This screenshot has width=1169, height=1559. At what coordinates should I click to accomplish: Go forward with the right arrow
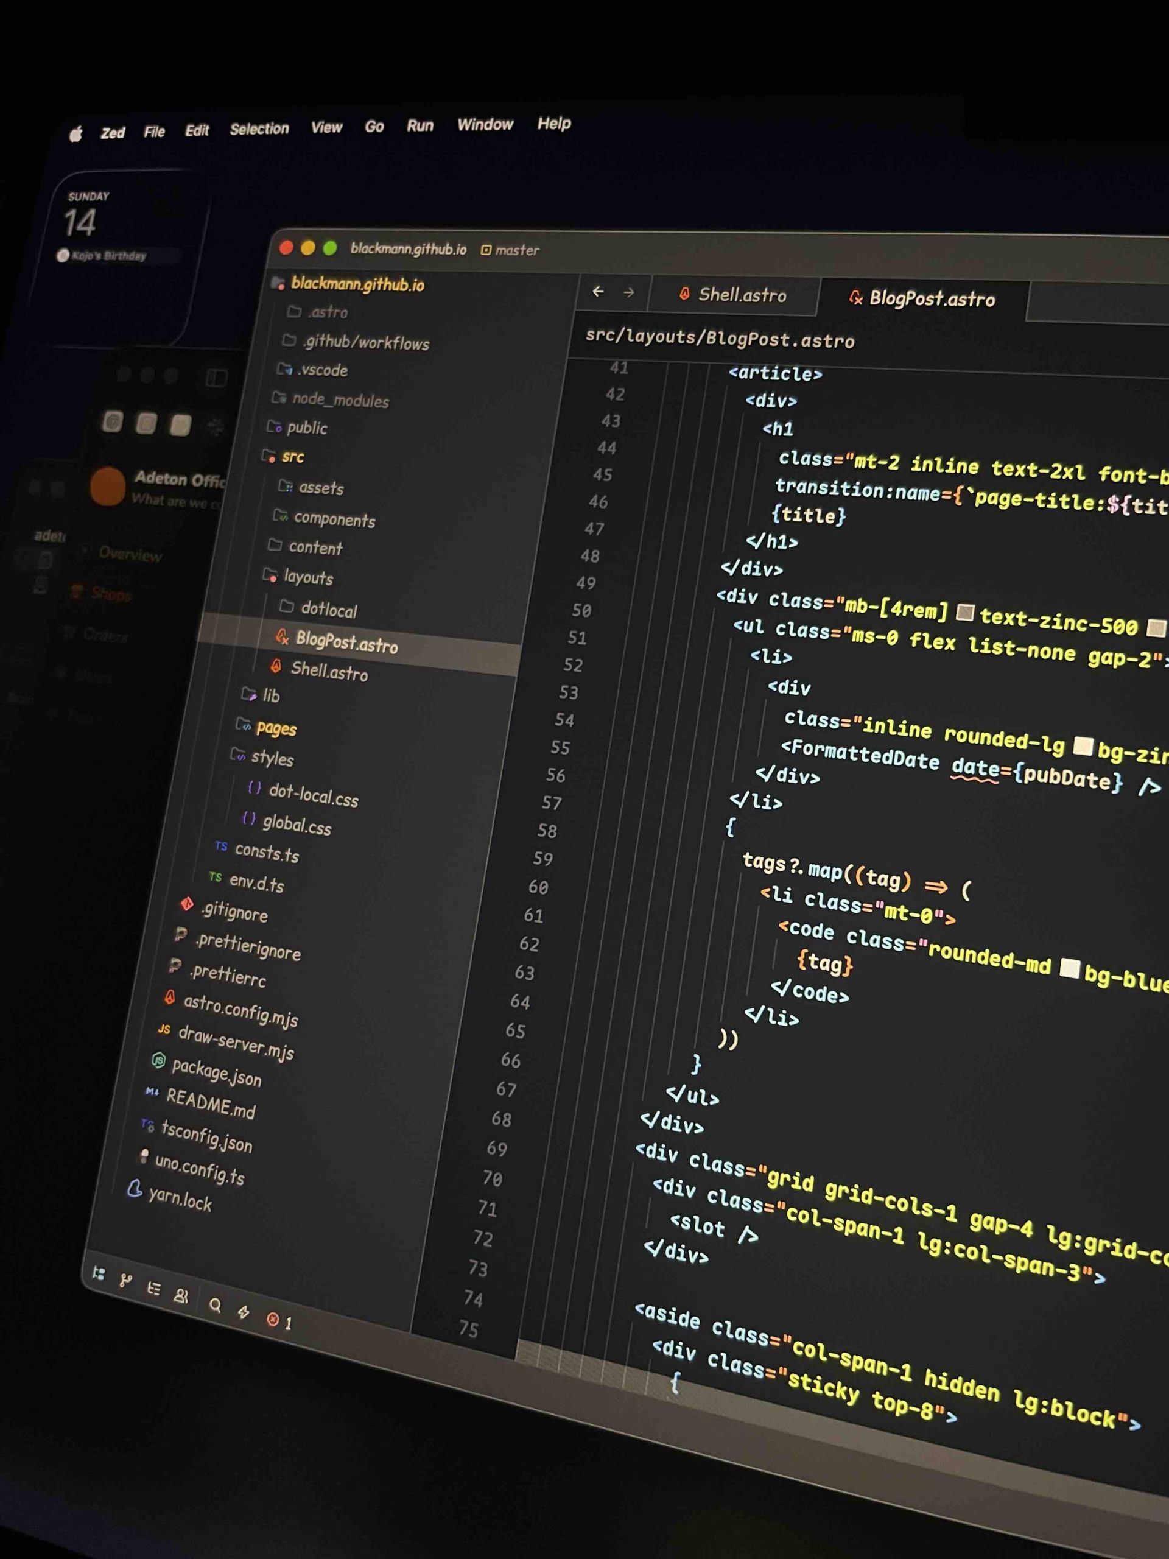[x=628, y=292]
